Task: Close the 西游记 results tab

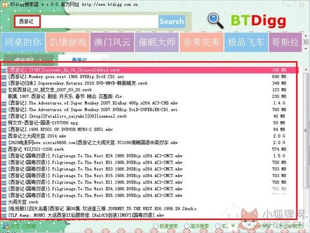Action: tap(104, 59)
